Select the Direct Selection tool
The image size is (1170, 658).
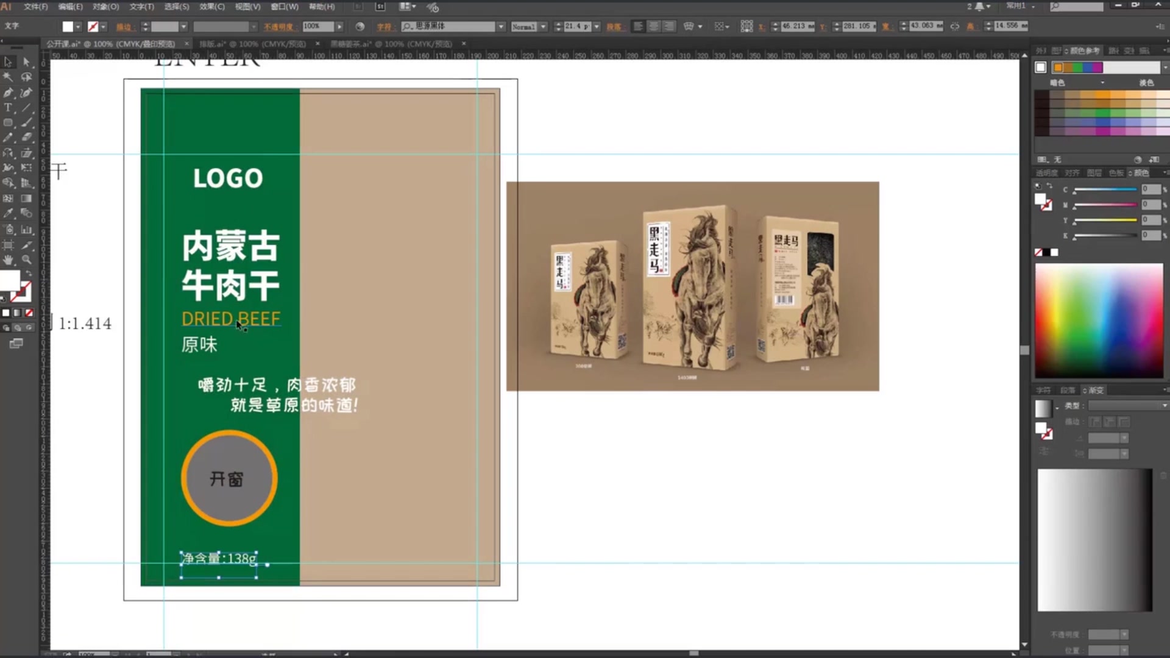point(26,62)
